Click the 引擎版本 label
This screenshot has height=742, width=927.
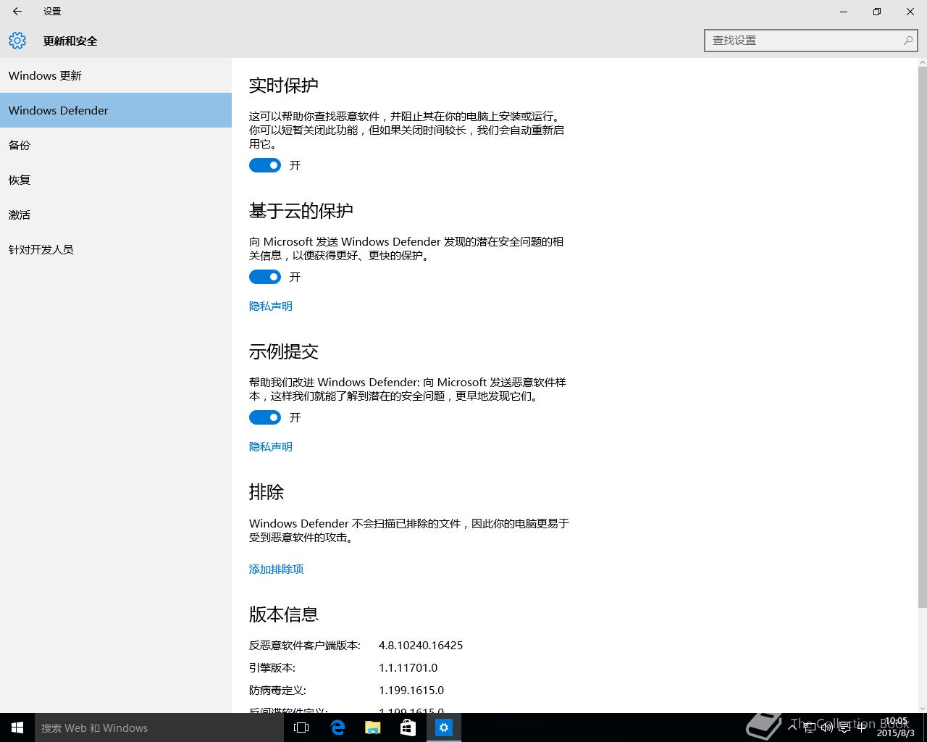(x=272, y=667)
